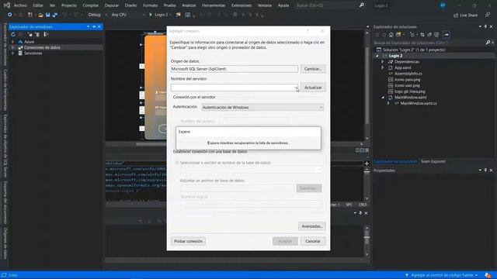
Task: Open the Nombre del servidor dropdown
Action: (x=296, y=88)
